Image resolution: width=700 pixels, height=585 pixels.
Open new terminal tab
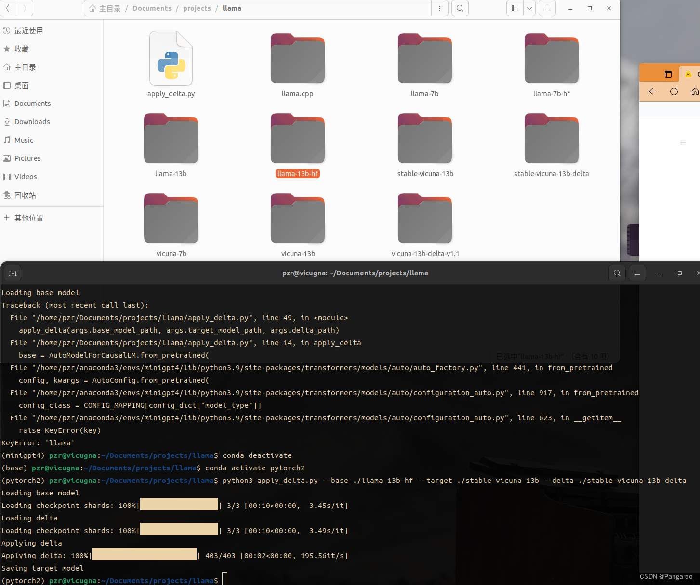coord(13,273)
